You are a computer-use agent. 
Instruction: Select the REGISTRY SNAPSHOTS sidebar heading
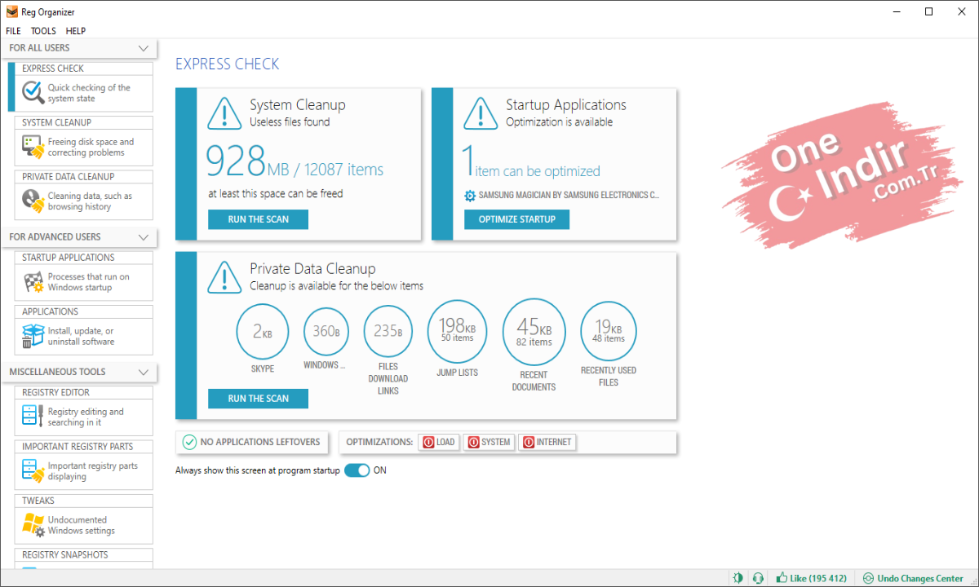tap(65, 554)
